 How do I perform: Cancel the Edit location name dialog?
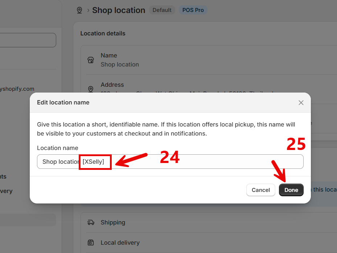pyautogui.click(x=261, y=190)
